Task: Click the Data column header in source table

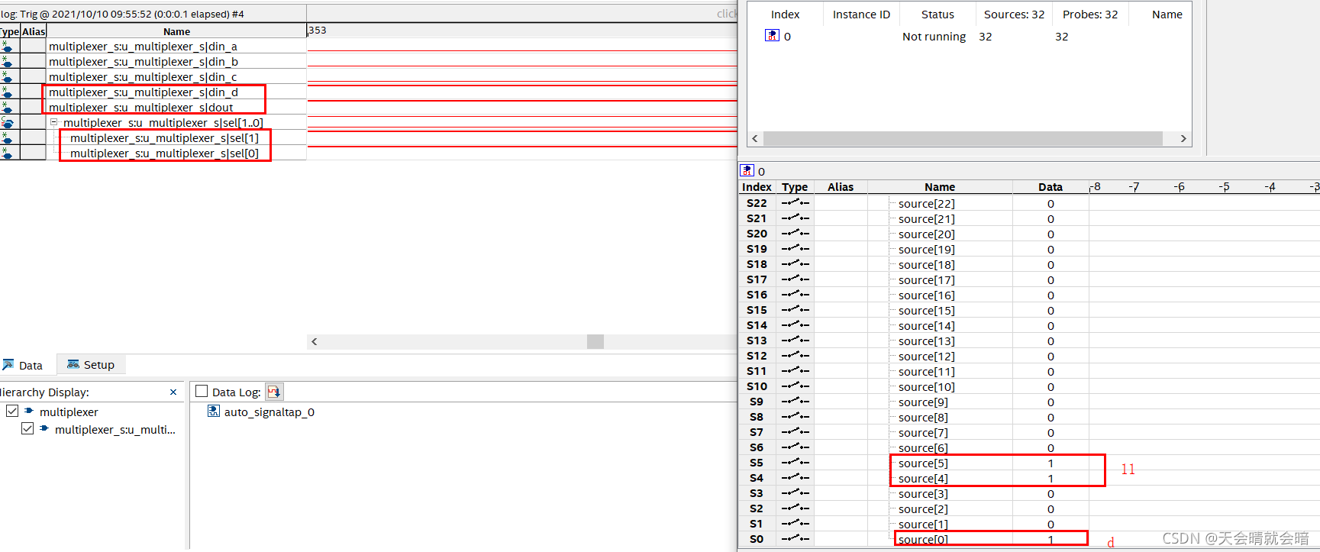Action: pos(1051,187)
